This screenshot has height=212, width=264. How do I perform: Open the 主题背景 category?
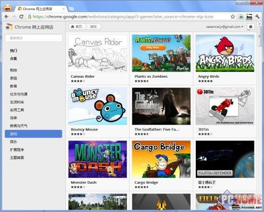(x=17, y=158)
